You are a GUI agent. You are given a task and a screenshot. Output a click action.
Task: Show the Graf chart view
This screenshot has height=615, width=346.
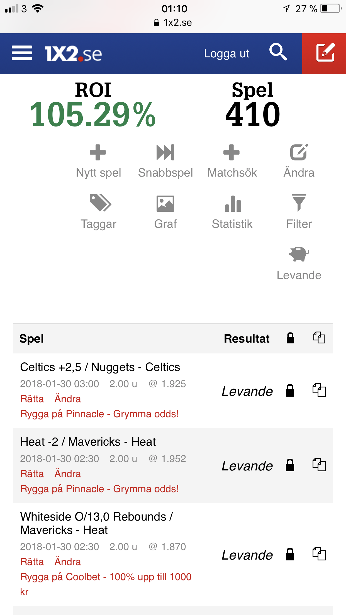point(165,212)
